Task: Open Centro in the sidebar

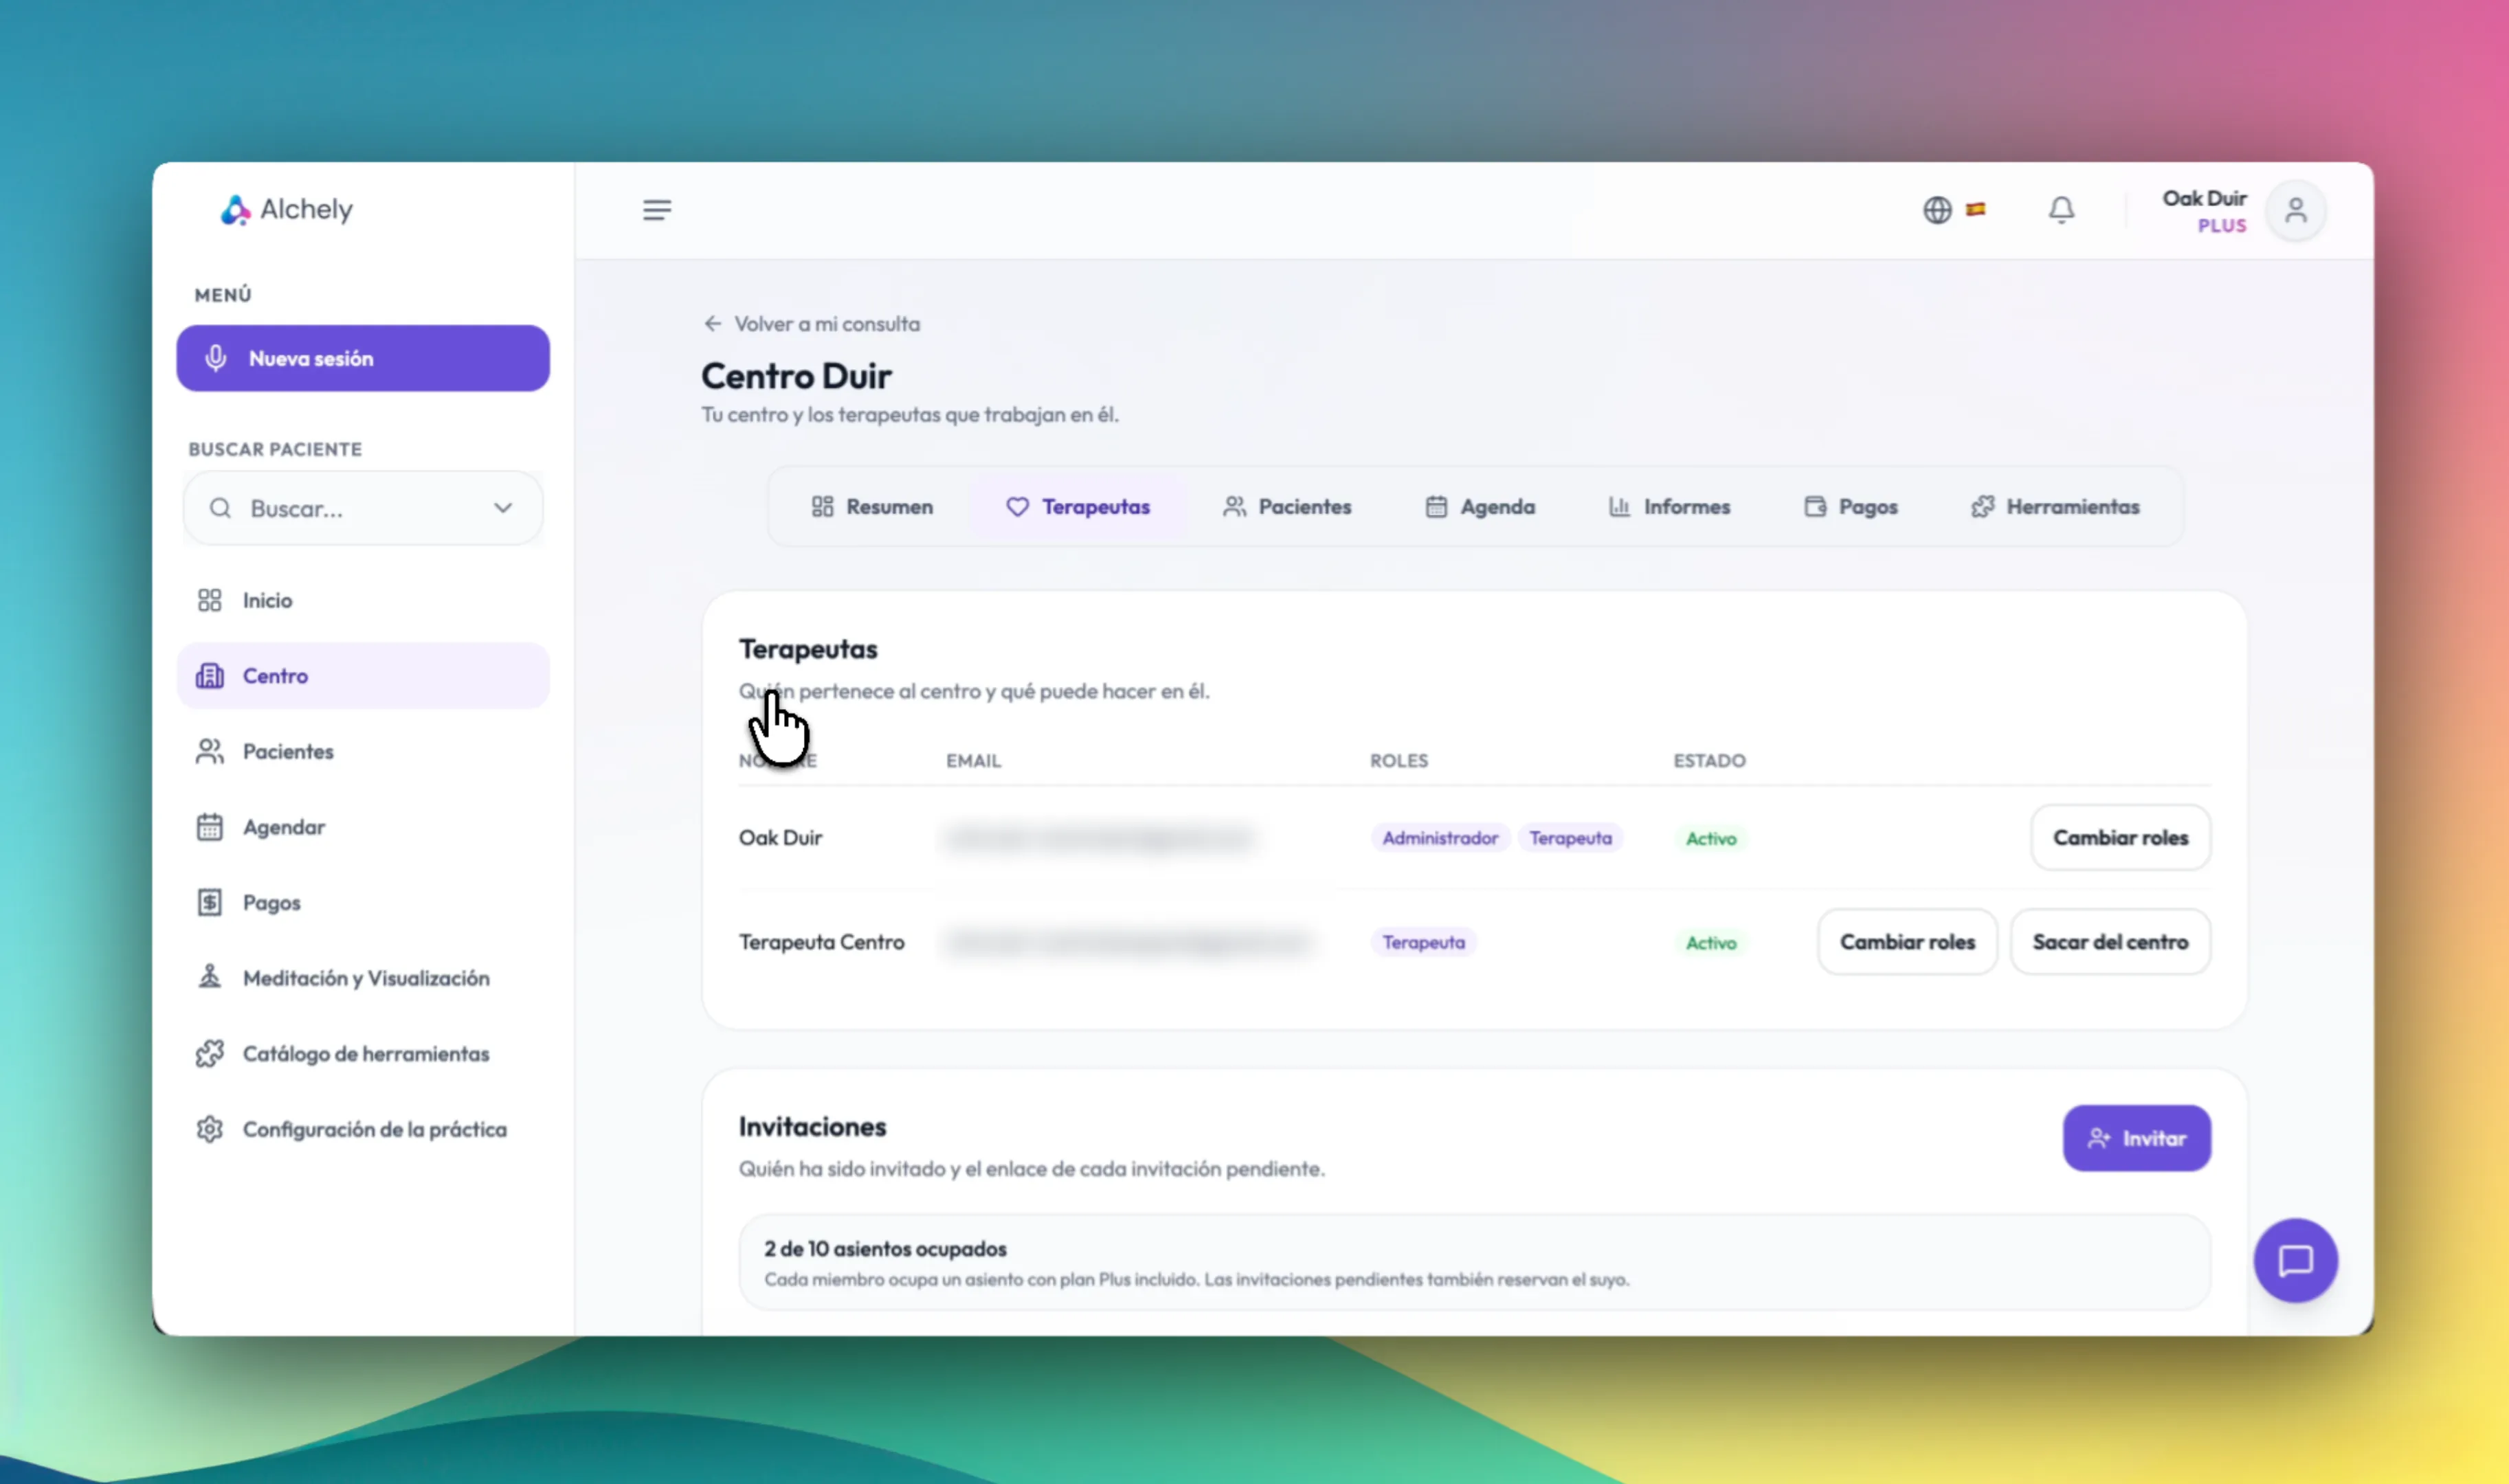Action: coord(363,676)
